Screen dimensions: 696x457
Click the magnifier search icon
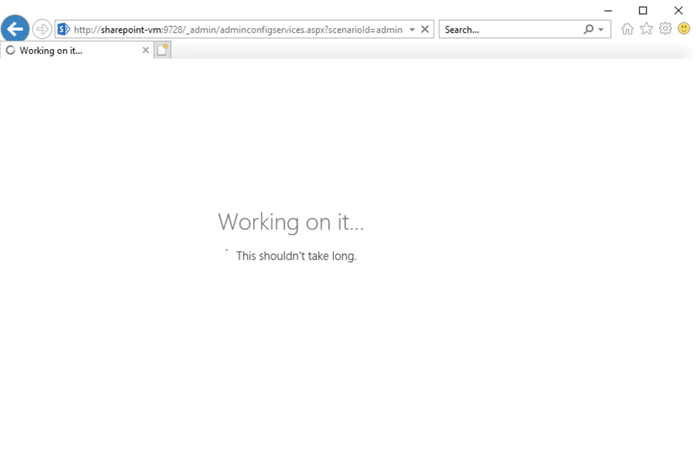point(588,29)
